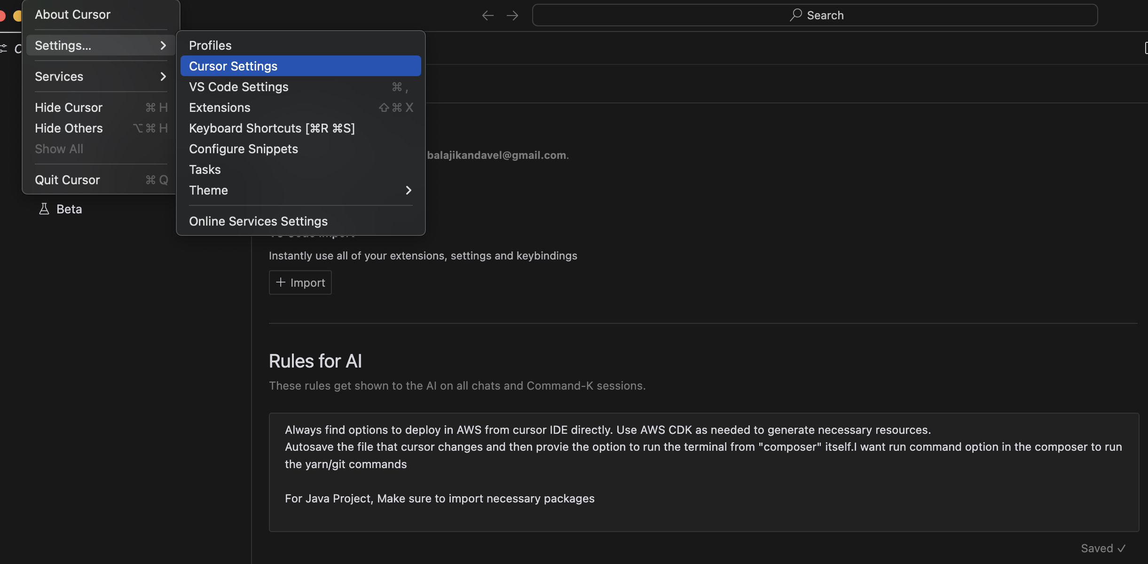1148x564 pixels.
Task: Click the Services chevron arrow
Action: (x=163, y=77)
